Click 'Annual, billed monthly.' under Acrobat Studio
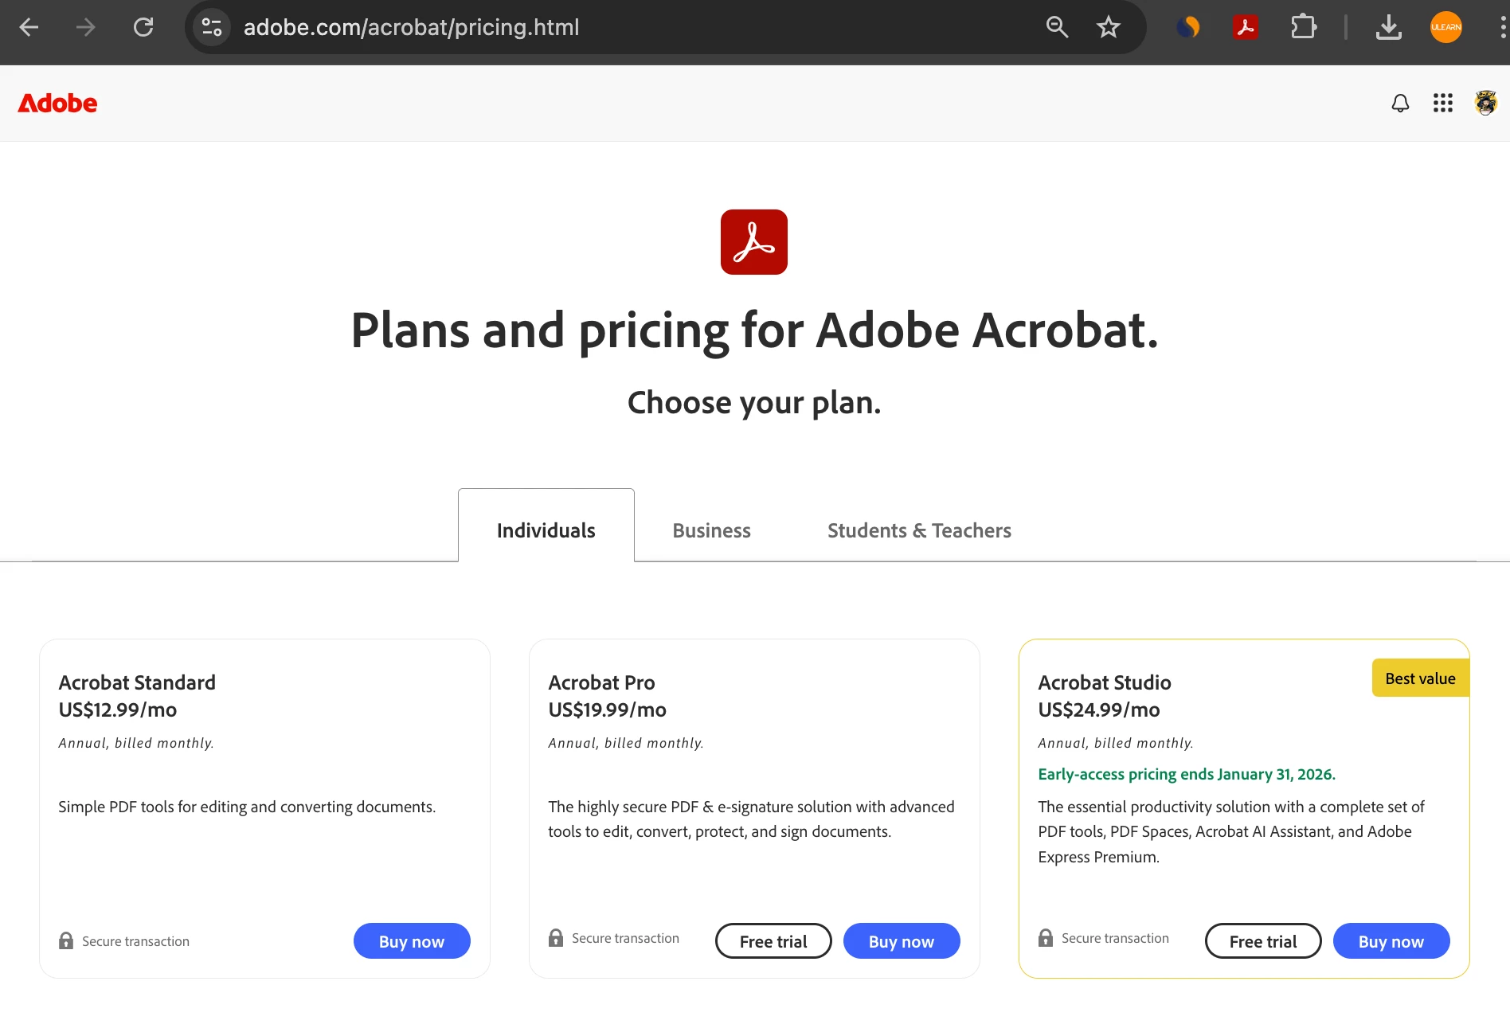1510x1032 pixels. point(1116,743)
